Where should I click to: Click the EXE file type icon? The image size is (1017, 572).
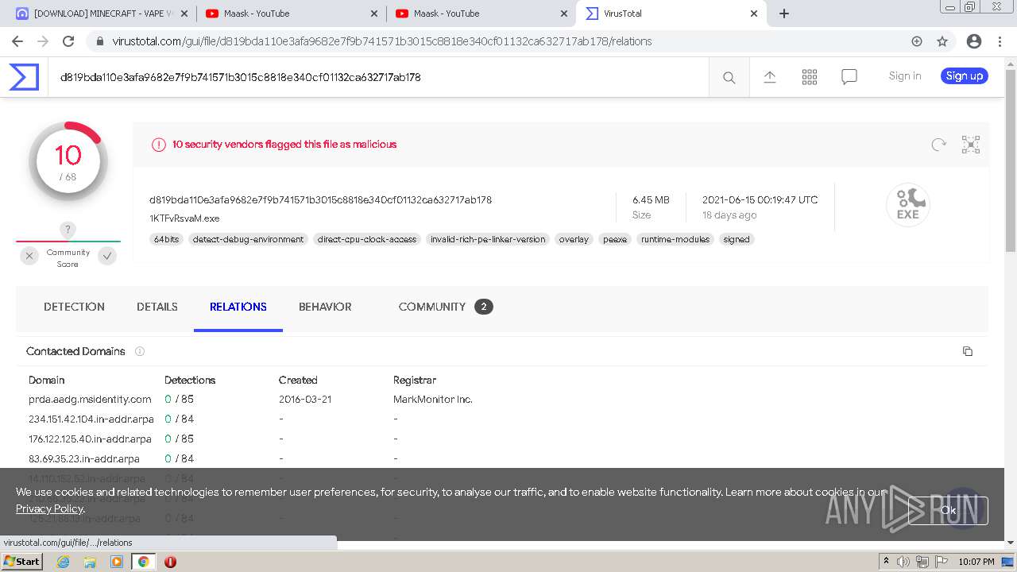[x=908, y=204]
